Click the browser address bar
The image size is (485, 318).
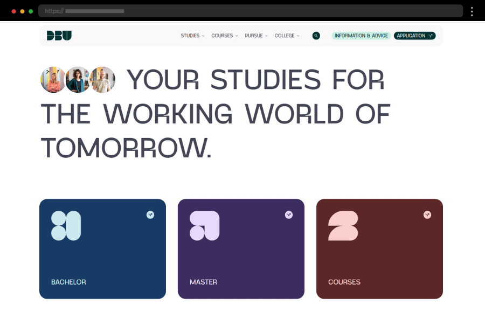pyautogui.click(x=251, y=11)
